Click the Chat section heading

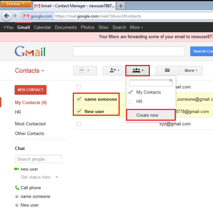tap(20, 148)
